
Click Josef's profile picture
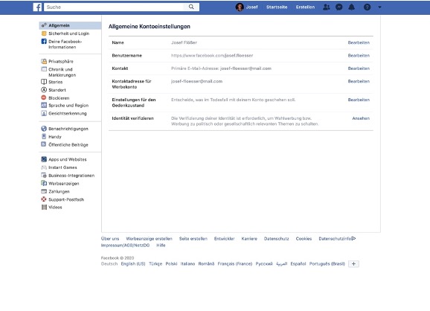(x=240, y=7)
